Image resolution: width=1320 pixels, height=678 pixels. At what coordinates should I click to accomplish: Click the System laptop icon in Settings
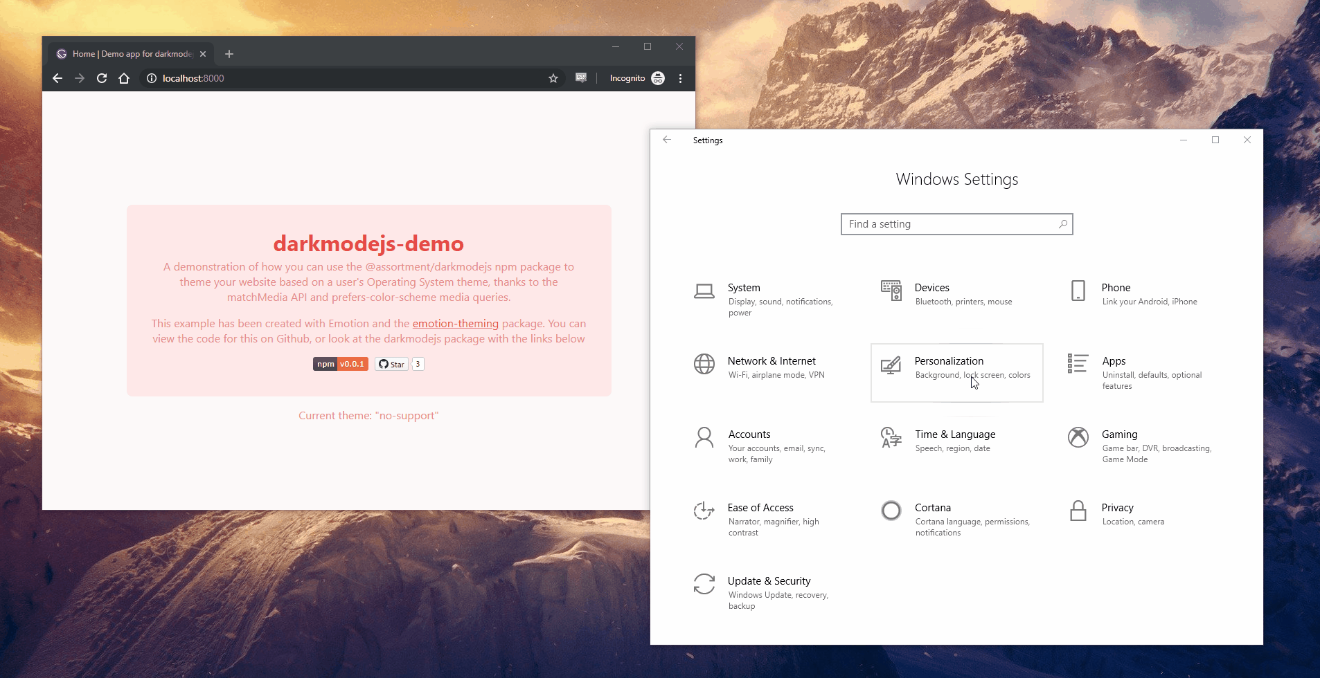(x=704, y=291)
